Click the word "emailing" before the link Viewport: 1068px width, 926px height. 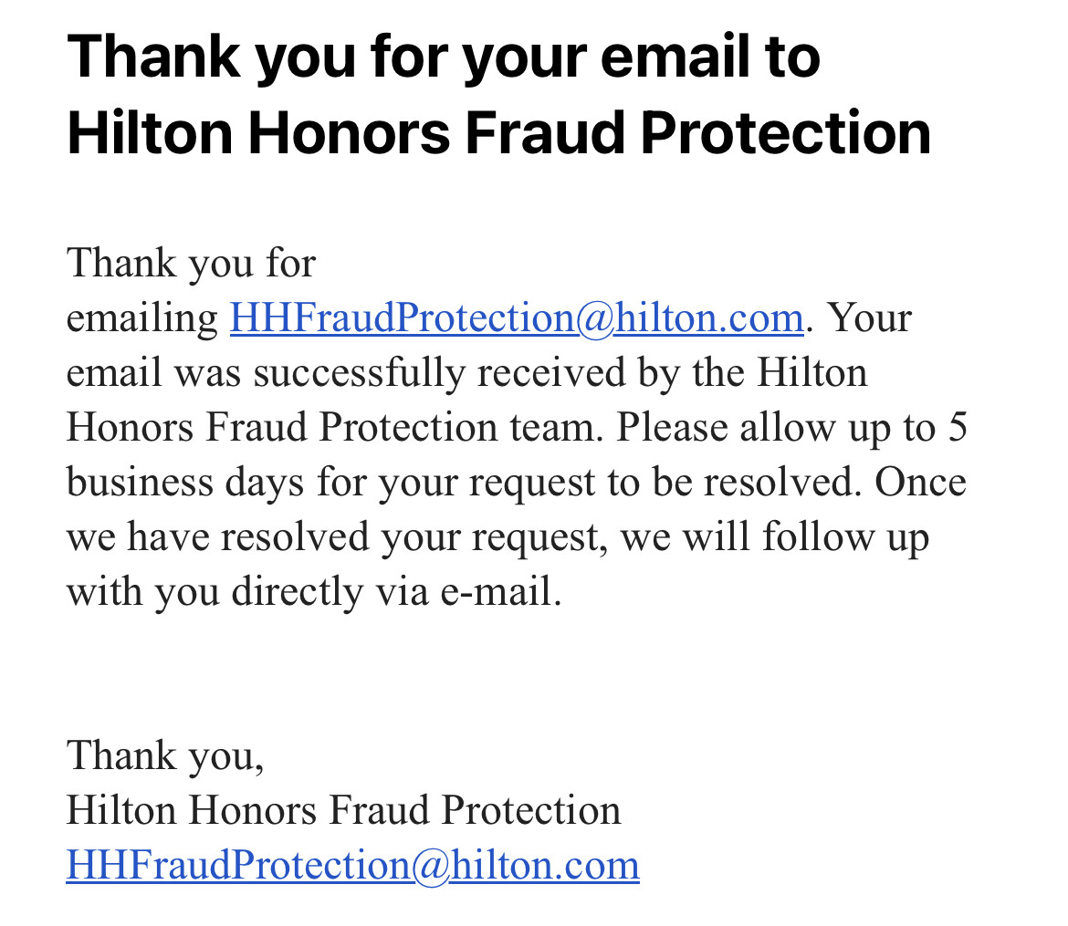[141, 318]
